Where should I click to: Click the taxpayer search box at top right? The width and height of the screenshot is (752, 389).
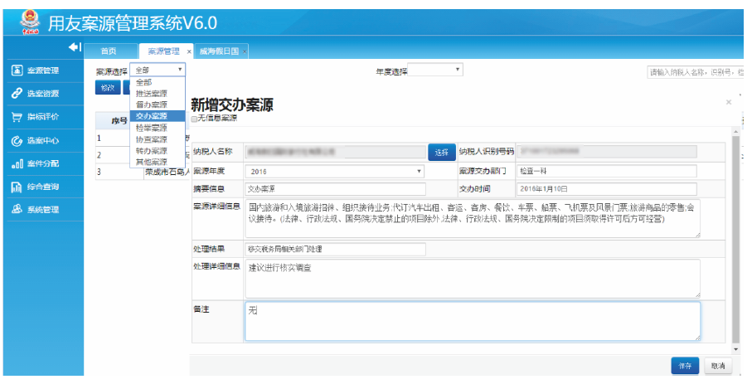tap(695, 72)
